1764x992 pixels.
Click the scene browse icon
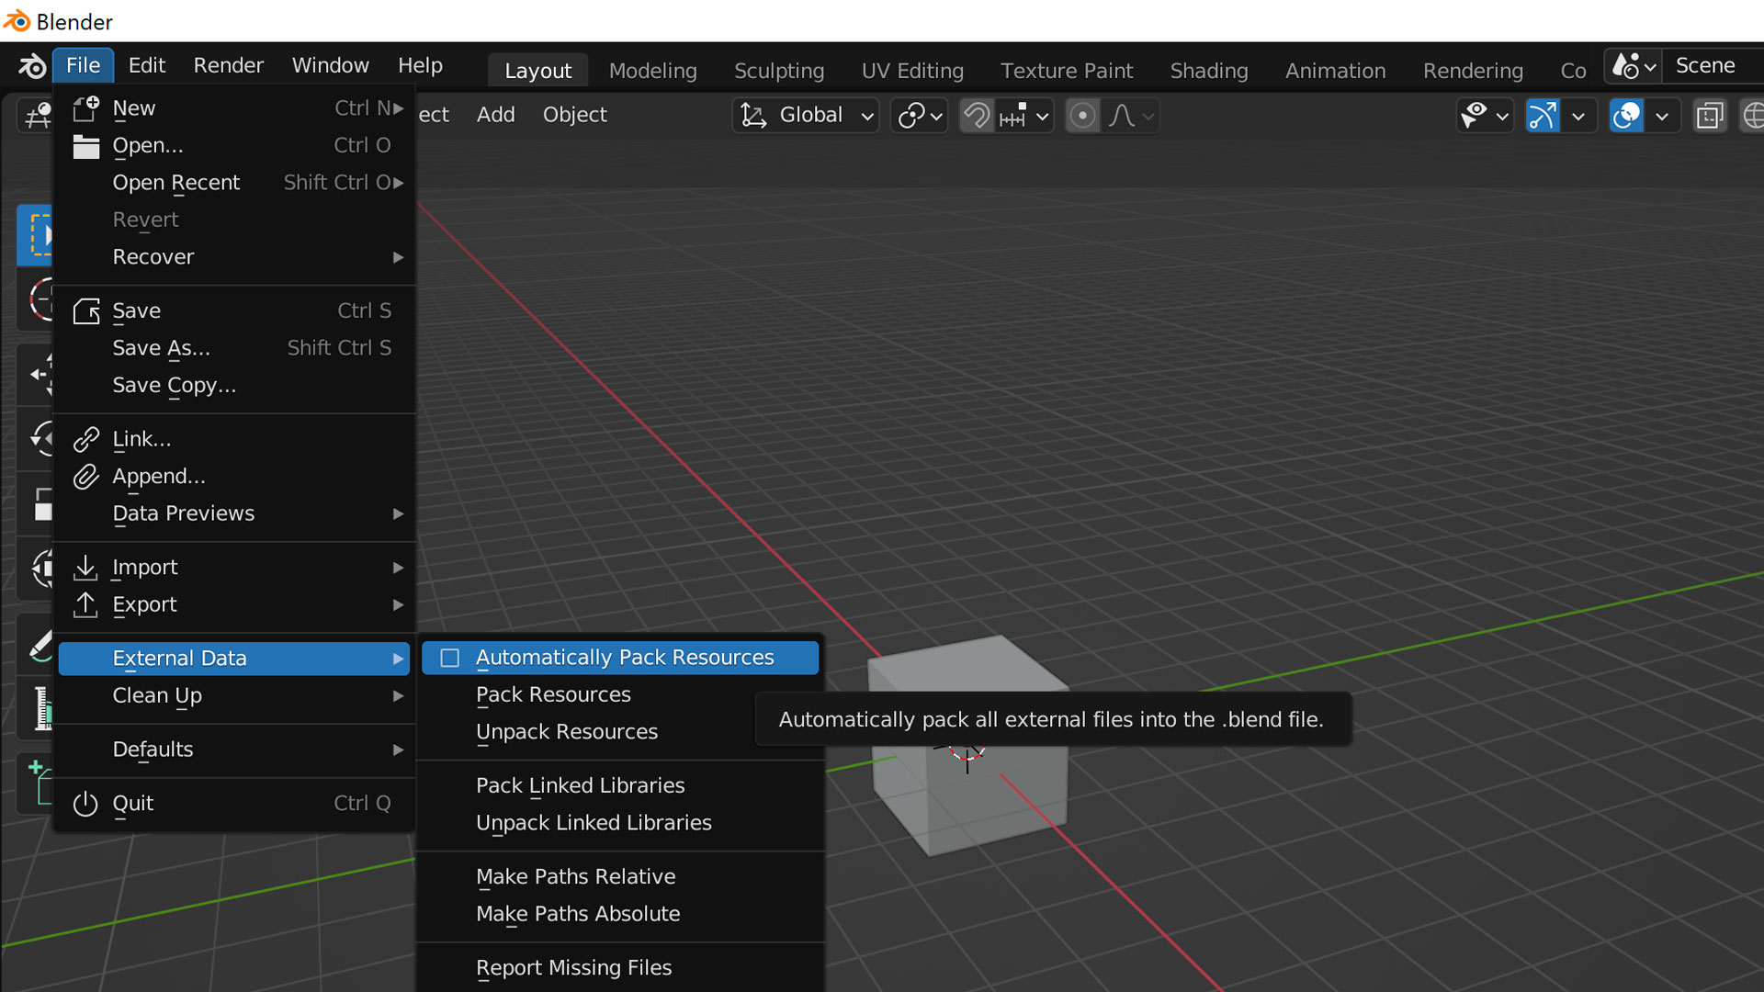point(1633,66)
